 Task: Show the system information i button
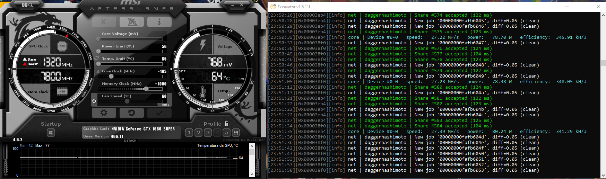(x=159, y=22)
